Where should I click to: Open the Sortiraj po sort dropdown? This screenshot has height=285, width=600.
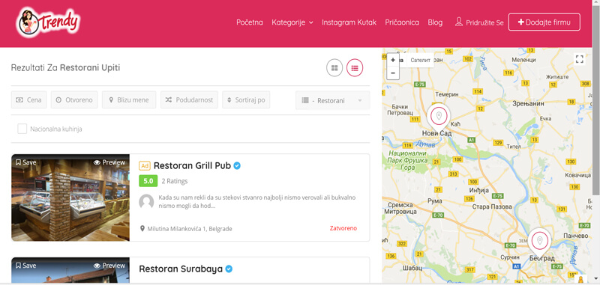(x=246, y=100)
